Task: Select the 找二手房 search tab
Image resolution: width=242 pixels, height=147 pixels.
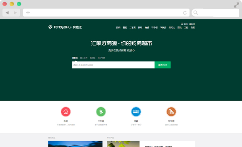Action: (84, 58)
